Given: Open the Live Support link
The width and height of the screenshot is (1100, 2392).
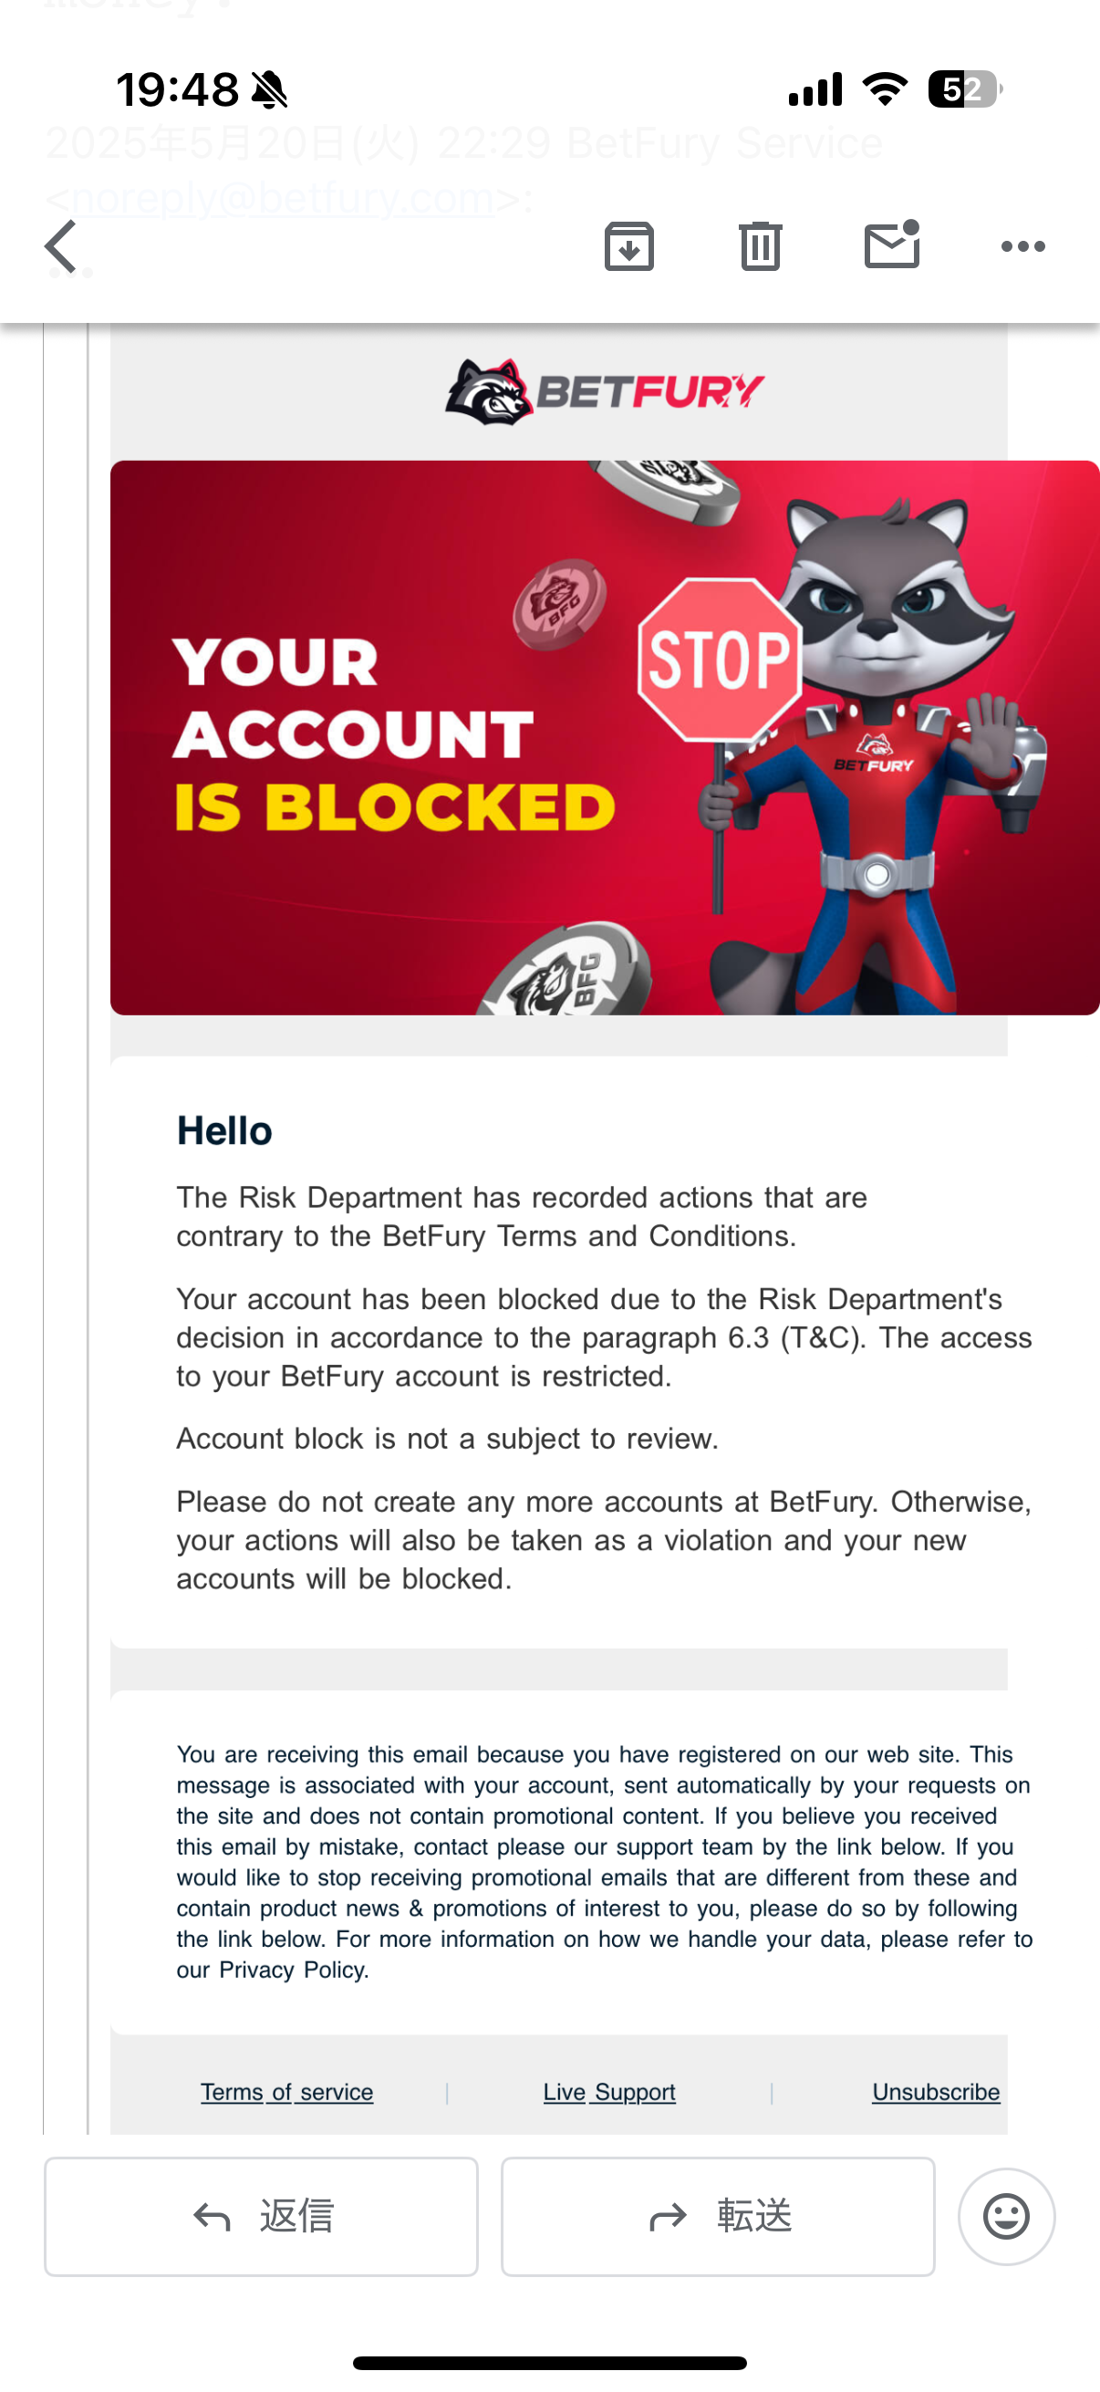Looking at the screenshot, I should point(609,2092).
